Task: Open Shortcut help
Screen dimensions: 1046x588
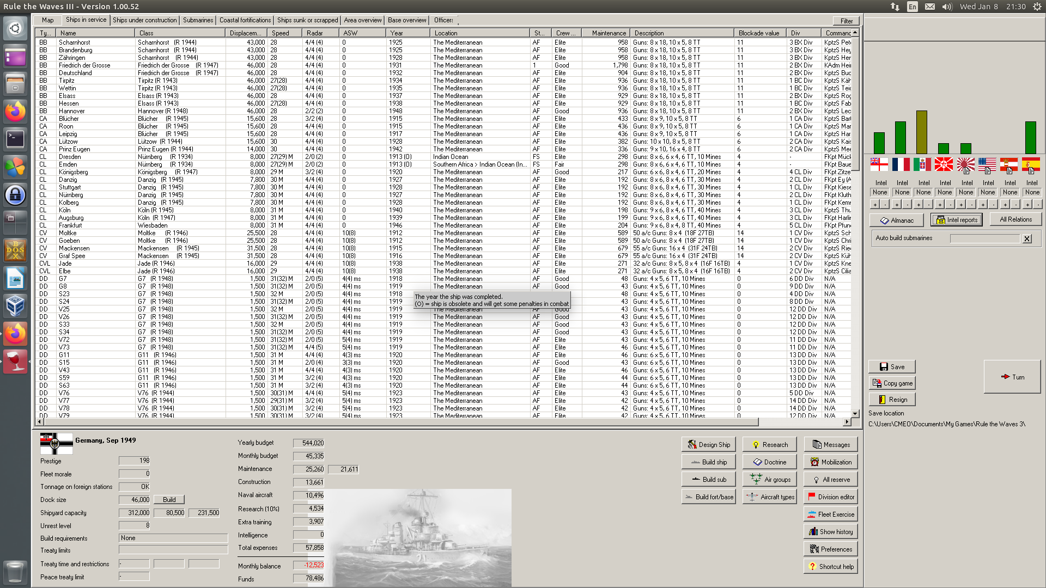Action: (830, 566)
